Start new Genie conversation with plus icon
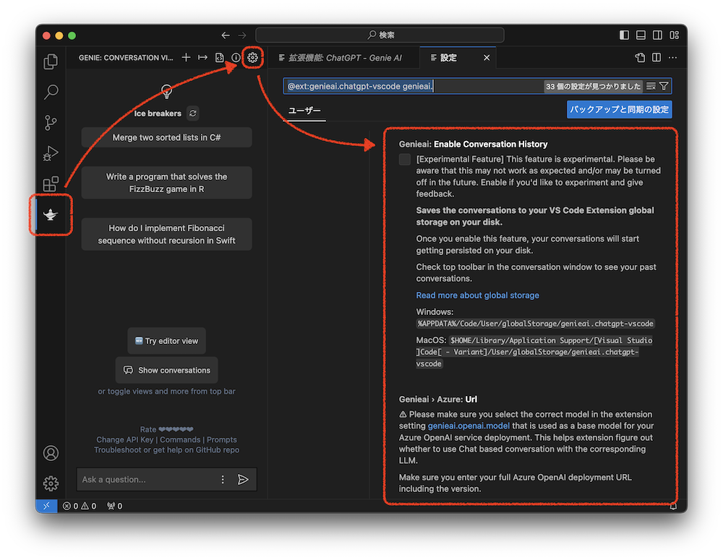 [187, 58]
